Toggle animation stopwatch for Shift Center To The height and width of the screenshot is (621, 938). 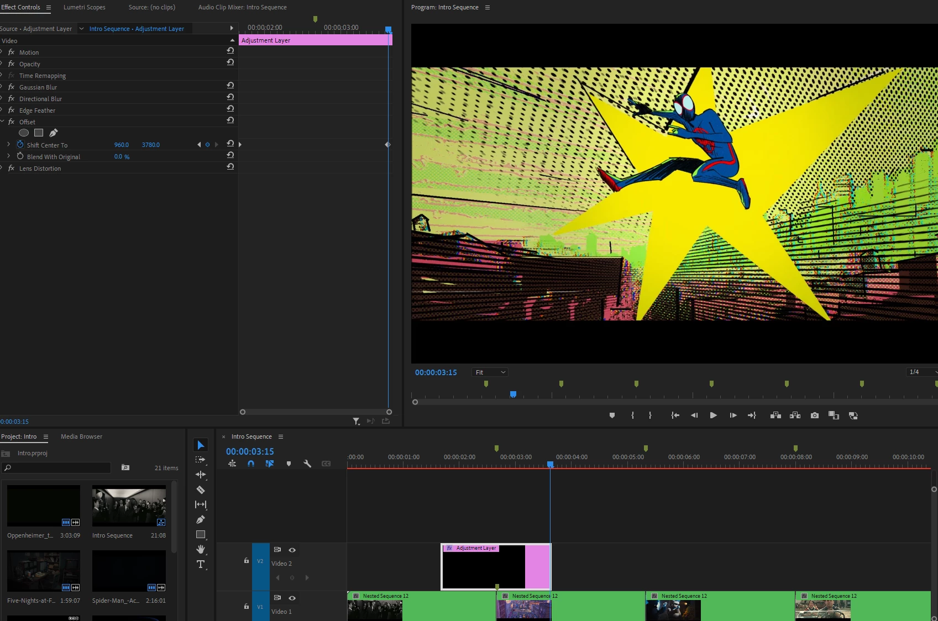(20, 145)
